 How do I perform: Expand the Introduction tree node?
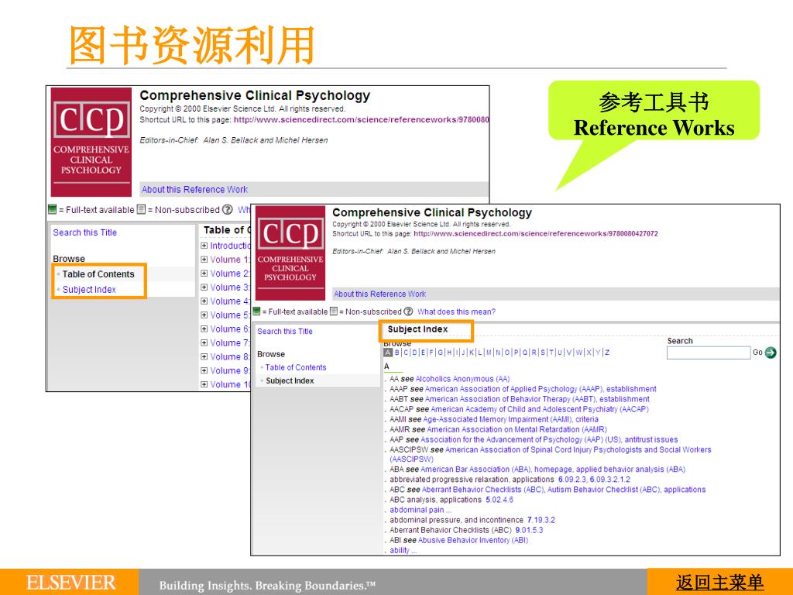tap(204, 246)
